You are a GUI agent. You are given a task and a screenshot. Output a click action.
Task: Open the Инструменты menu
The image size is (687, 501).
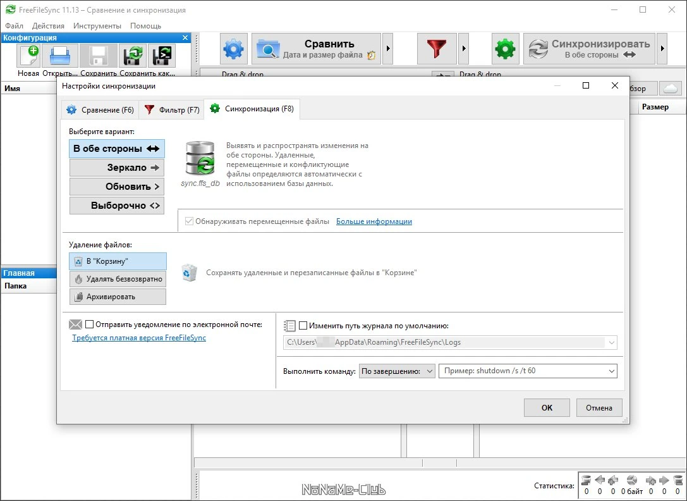pyautogui.click(x=97, y=26)
